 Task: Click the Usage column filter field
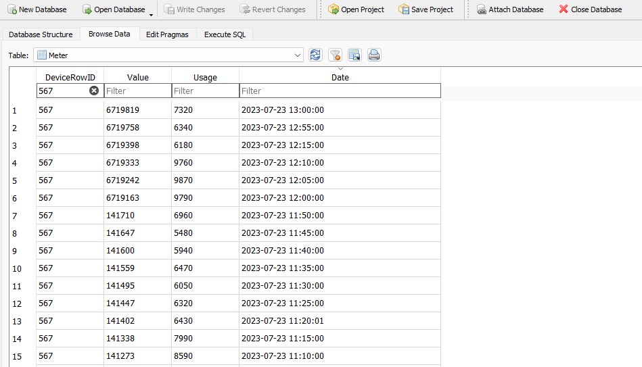click(205, 91)
